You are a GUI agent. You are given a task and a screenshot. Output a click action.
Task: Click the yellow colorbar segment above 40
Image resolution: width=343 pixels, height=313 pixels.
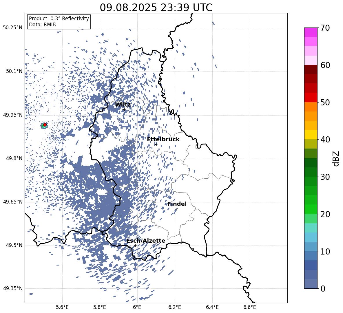point(311,135)
